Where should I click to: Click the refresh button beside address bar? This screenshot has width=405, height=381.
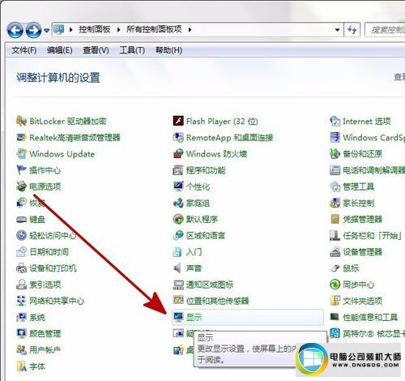[x=352, y=30]
